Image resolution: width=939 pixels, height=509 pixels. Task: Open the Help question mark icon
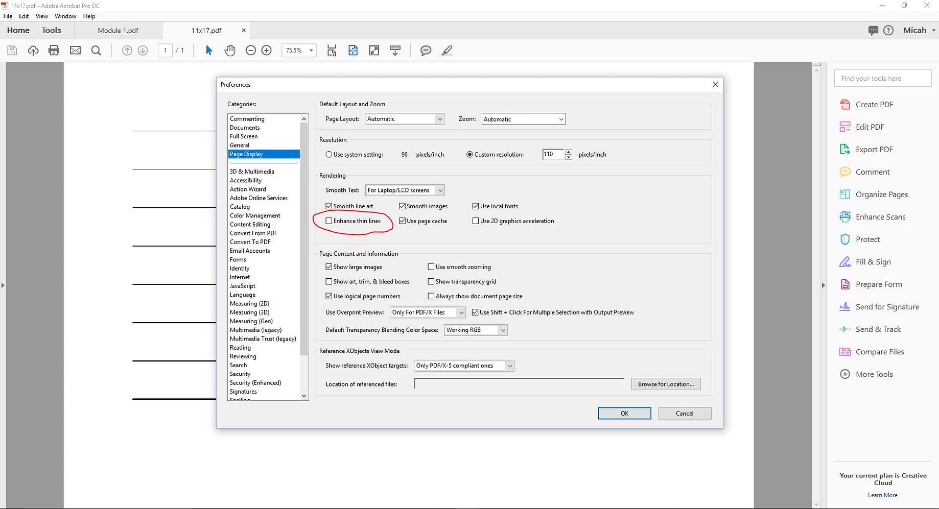click(888, 31)
